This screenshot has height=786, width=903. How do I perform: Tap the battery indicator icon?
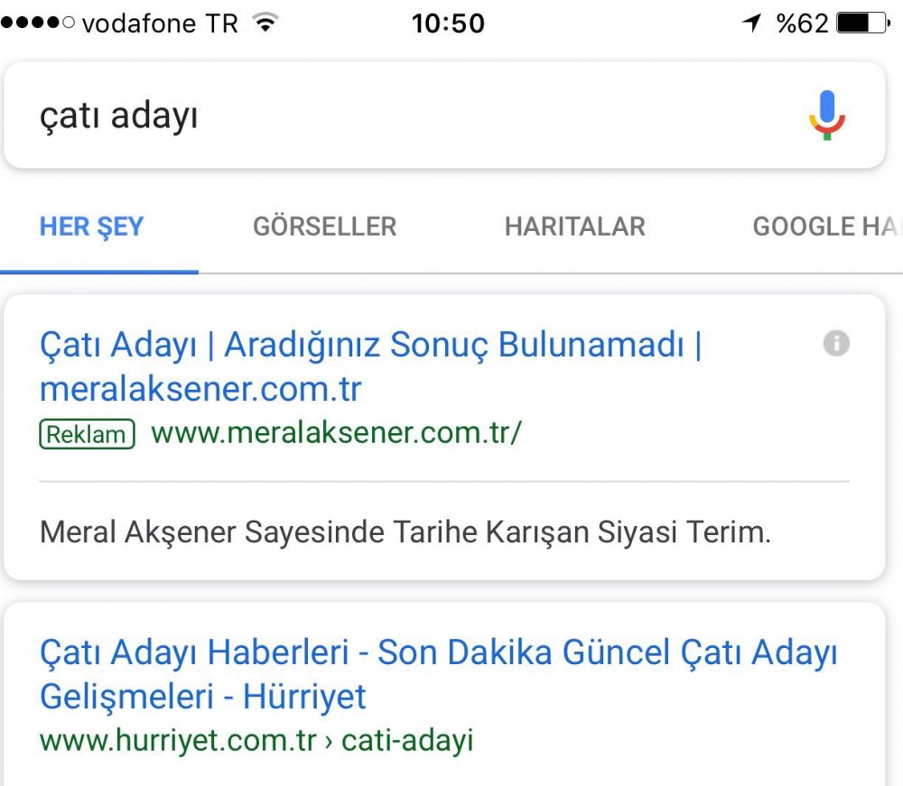(x=863, y=23)
